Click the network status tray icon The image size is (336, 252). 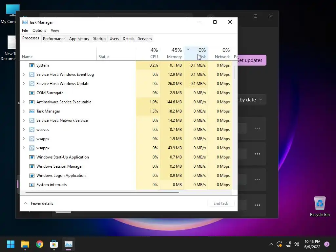288,244
